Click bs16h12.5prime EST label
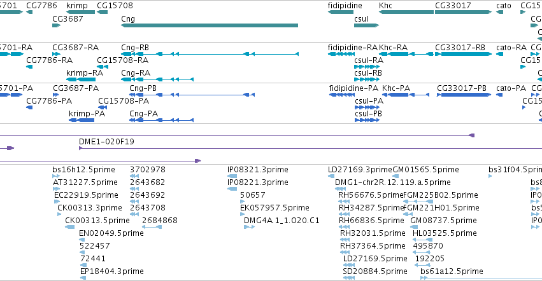The image size is (542, 281). pyautogui.click(x=83, y=170)
